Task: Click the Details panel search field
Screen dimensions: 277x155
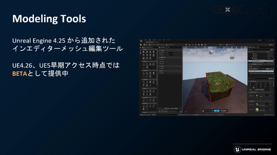Action: [259, 78]
